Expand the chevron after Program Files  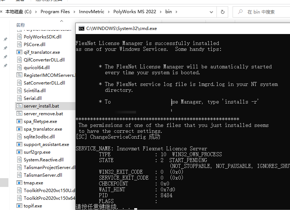point(74,12)
